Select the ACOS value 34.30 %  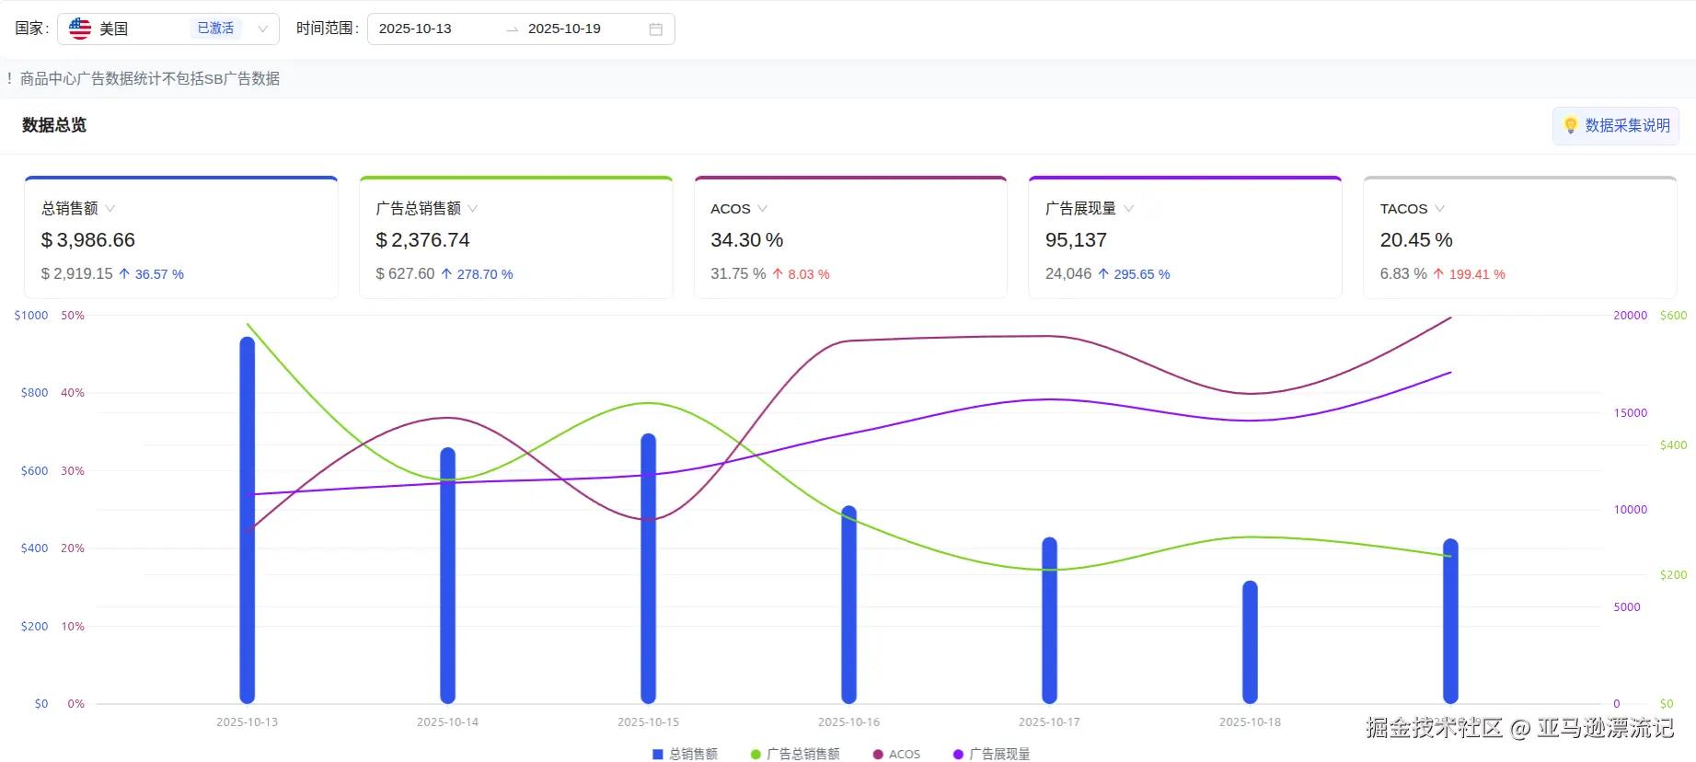pyautogui.click(x=747, y=240)
